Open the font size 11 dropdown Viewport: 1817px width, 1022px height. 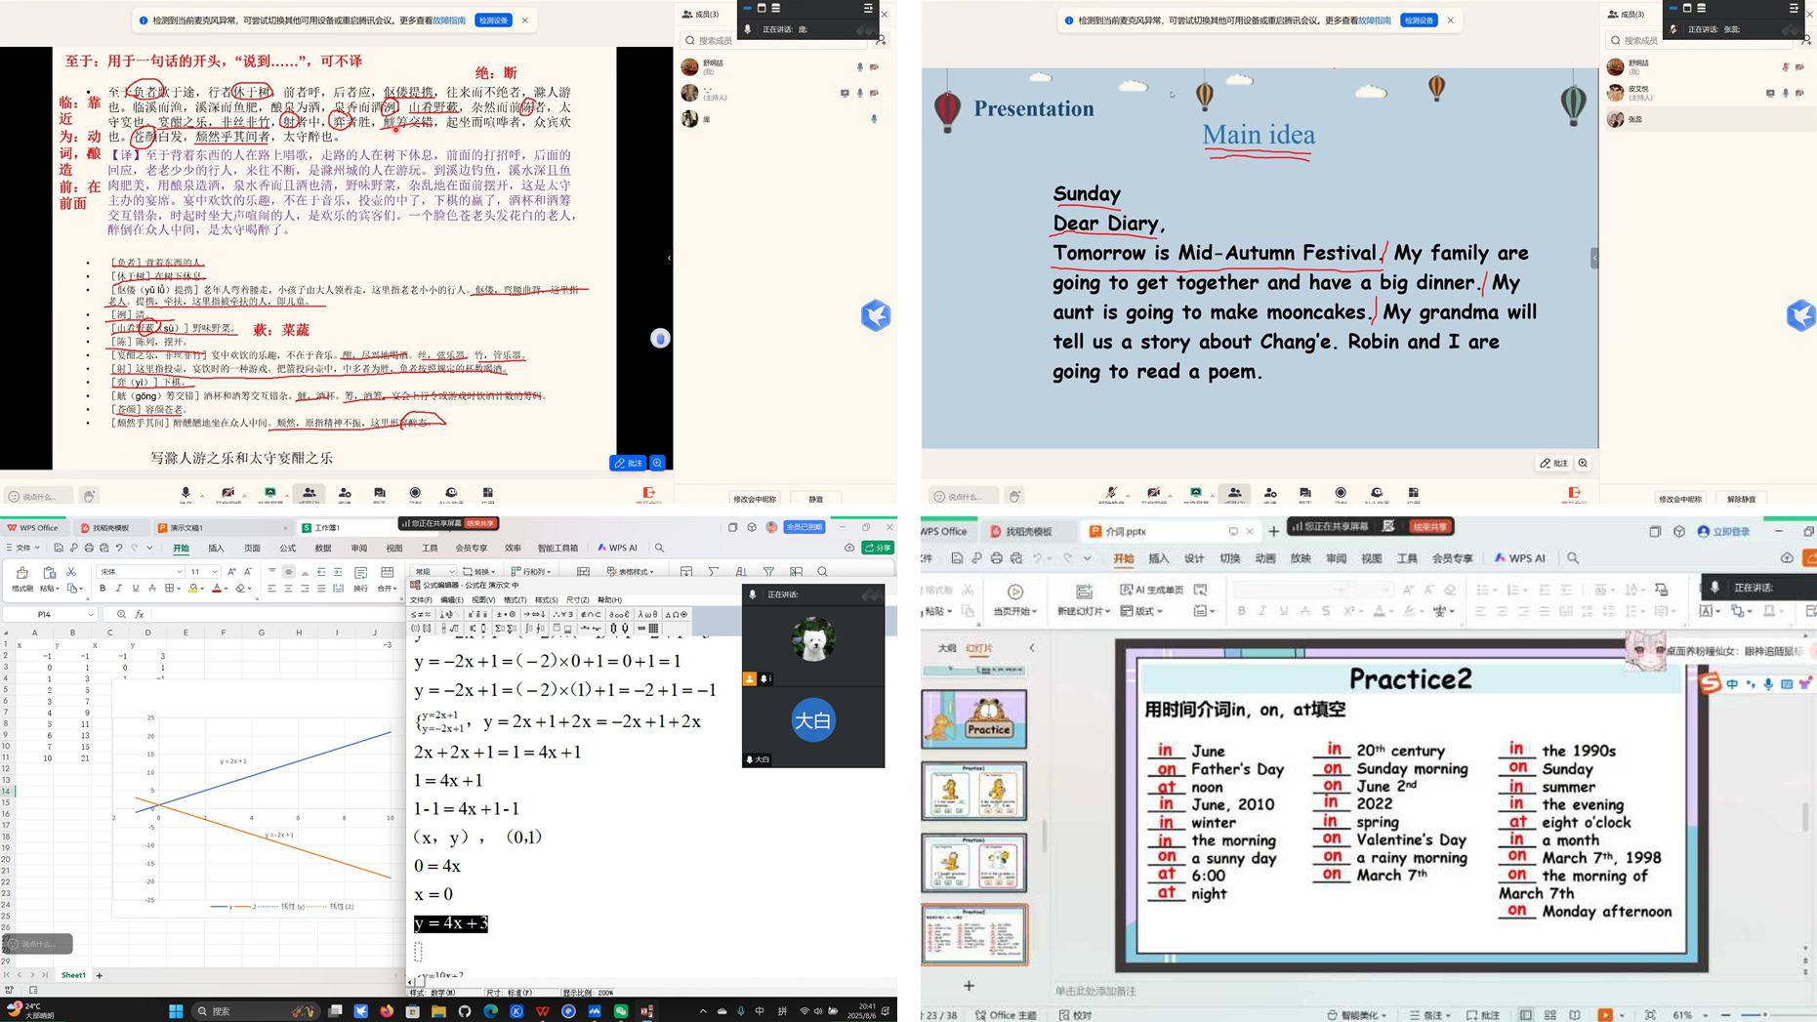(x=214, y=572)
